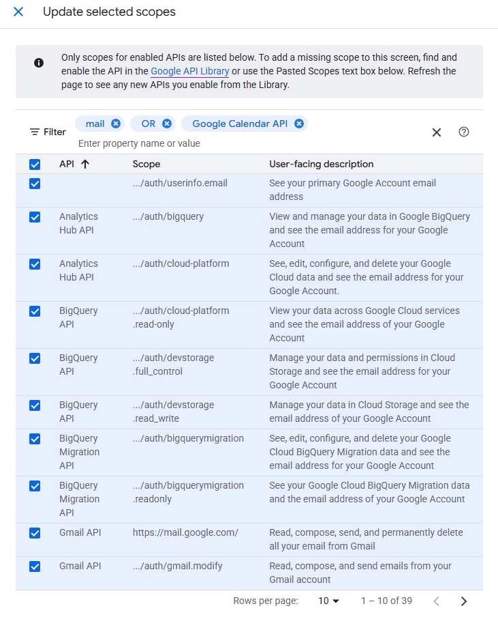Uncheck the gmail.modify scope row
The width and height of the screenshot is (498, 617).
point(35,566)
